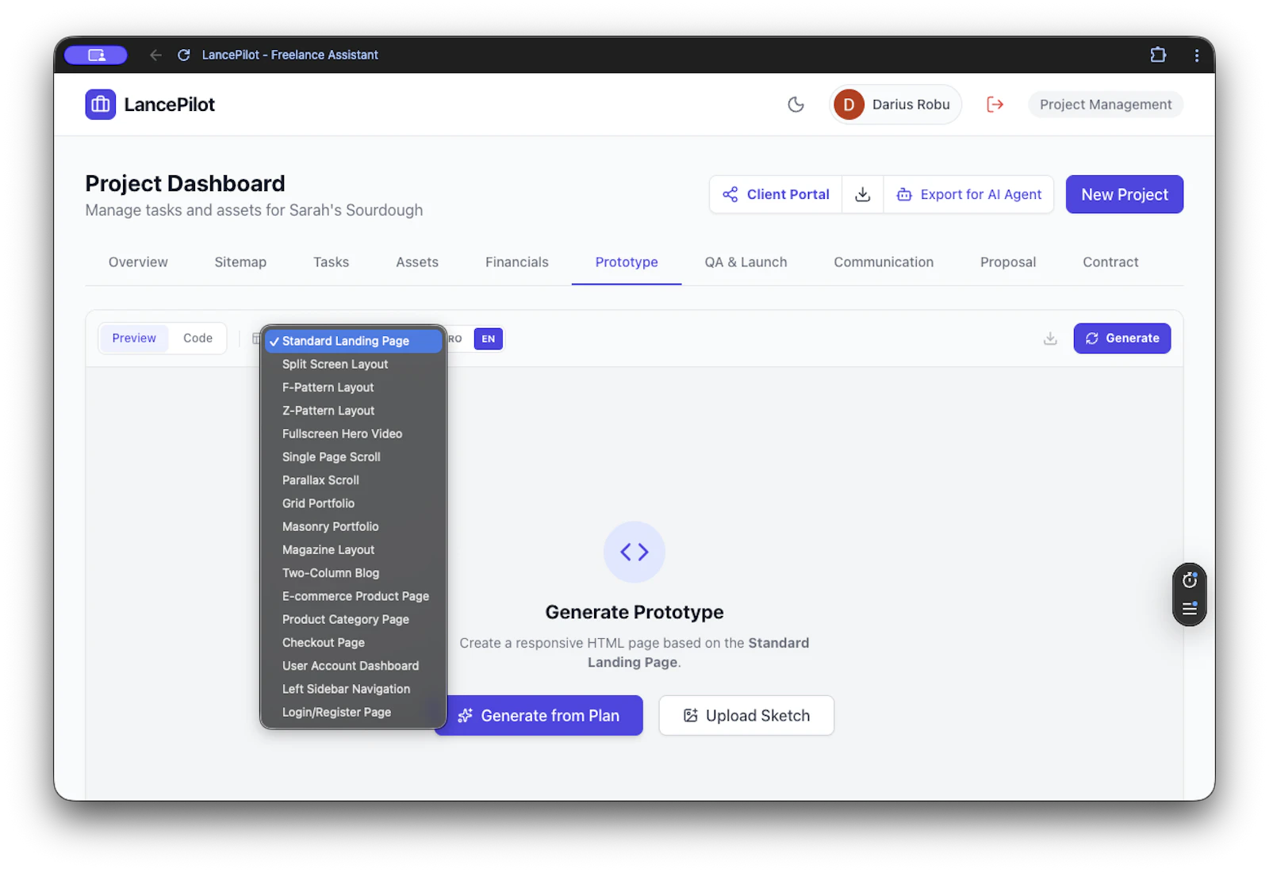
Task: Open the Client Portal
Action: click(776, 194)
